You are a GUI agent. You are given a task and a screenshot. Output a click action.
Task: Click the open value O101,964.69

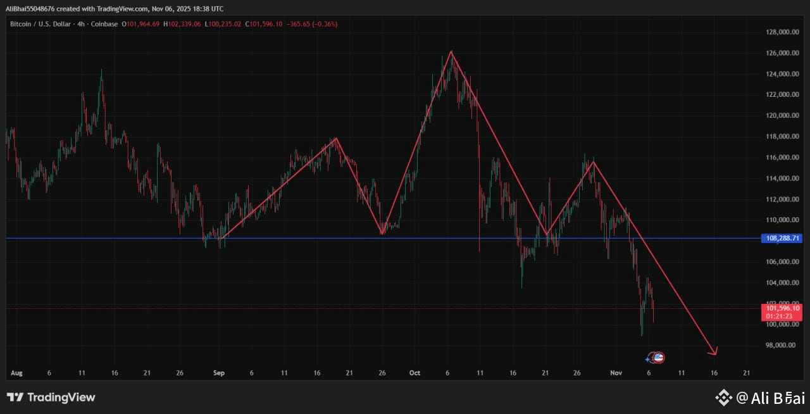click(140, 24)
